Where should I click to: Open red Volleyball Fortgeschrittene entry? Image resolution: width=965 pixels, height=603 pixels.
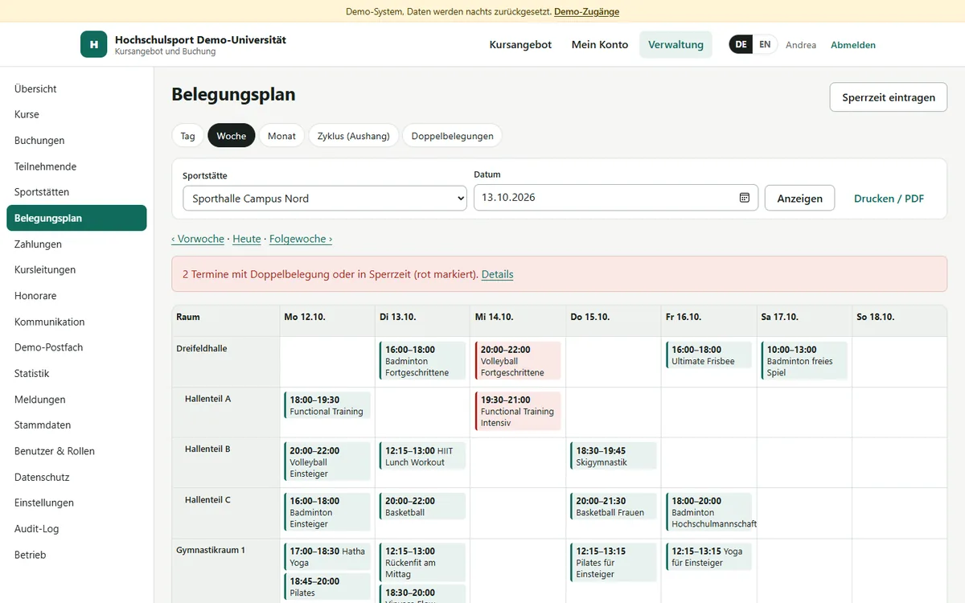[x=518, y=361]
